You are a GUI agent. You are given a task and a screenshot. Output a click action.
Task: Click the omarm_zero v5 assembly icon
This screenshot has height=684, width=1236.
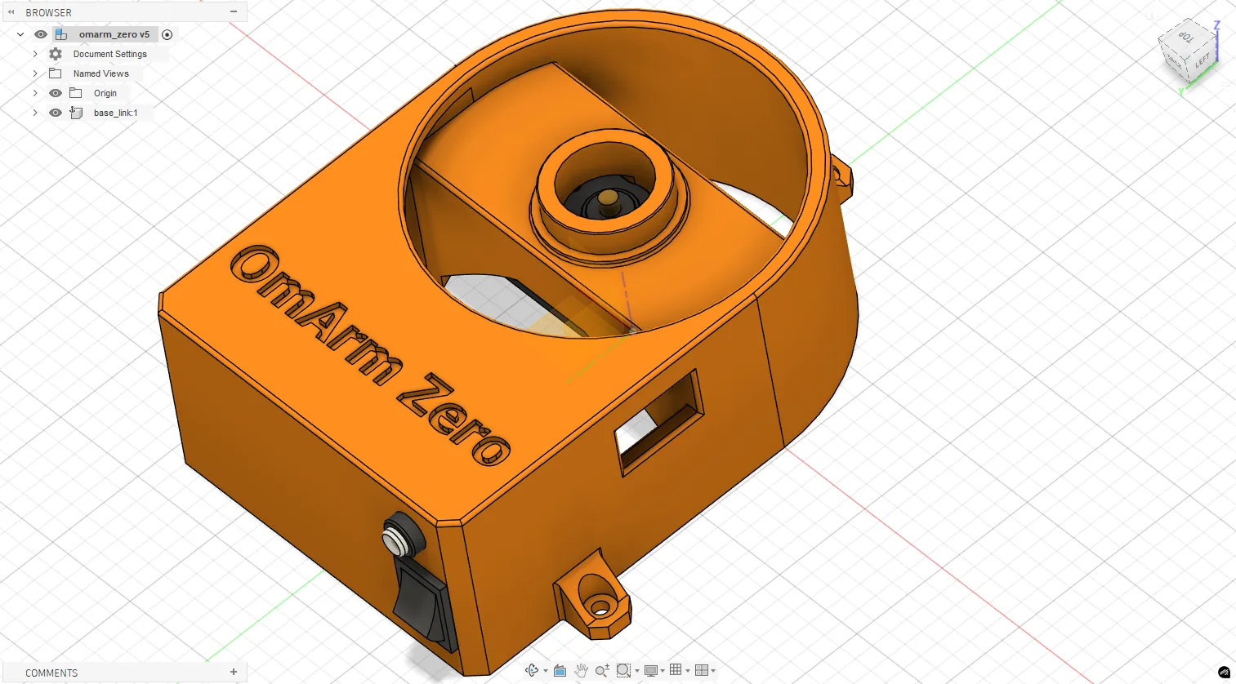pos(61,34)
